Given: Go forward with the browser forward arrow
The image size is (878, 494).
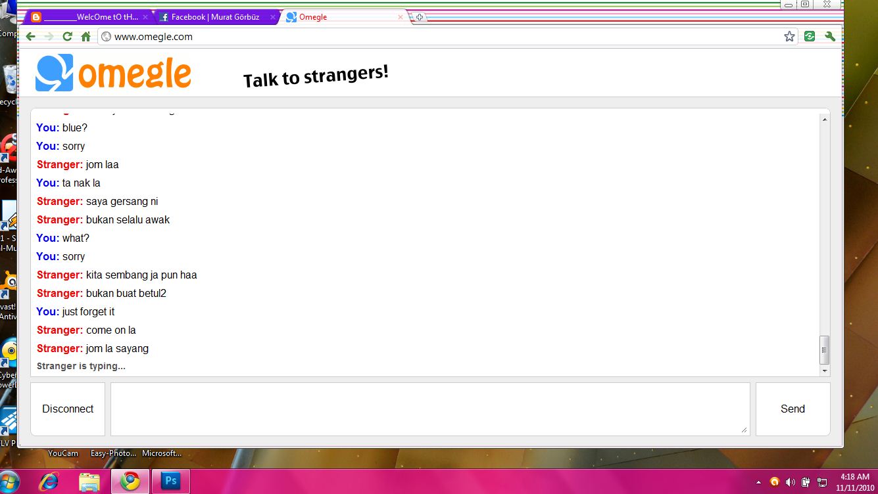Looking at the screenshot, I should [49, 37].
